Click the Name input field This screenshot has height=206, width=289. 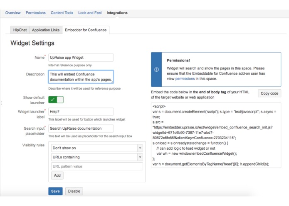click(81, 58)
